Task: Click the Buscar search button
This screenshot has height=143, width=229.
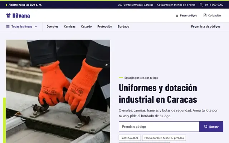Action: [x=211, y=127]
